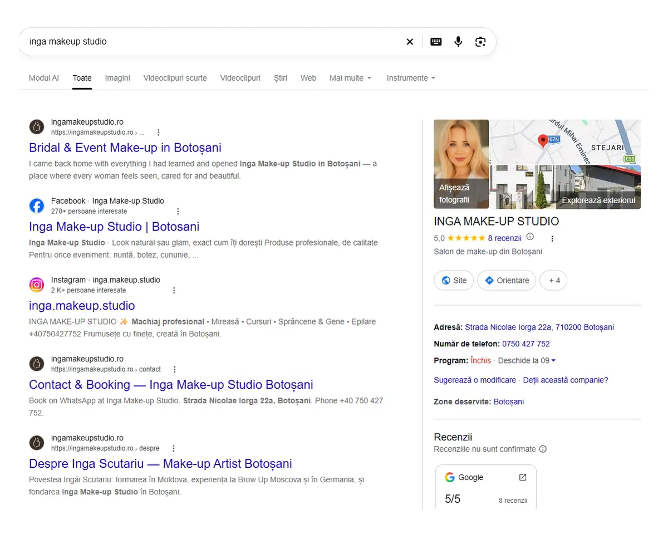Open three-dot menu for the Bridal & Event result
This screenshot has width=668, height=534.
tap(159, 133)
